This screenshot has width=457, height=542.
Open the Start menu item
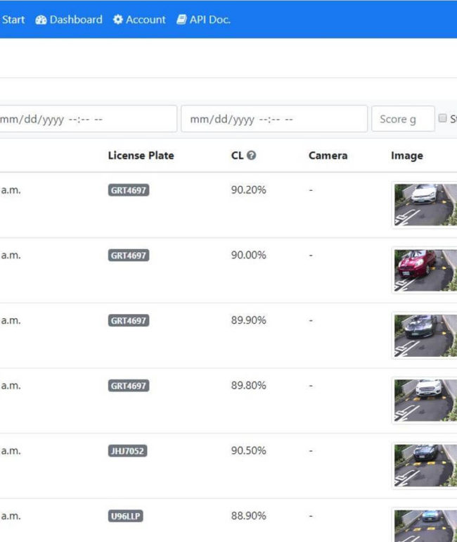(x=13, y=20)
